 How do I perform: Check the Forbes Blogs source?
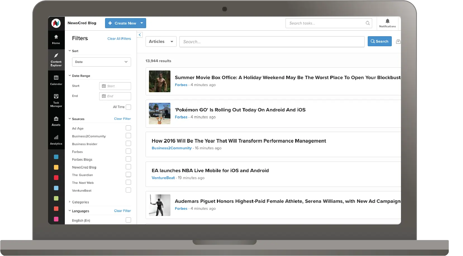coord(128,159)
